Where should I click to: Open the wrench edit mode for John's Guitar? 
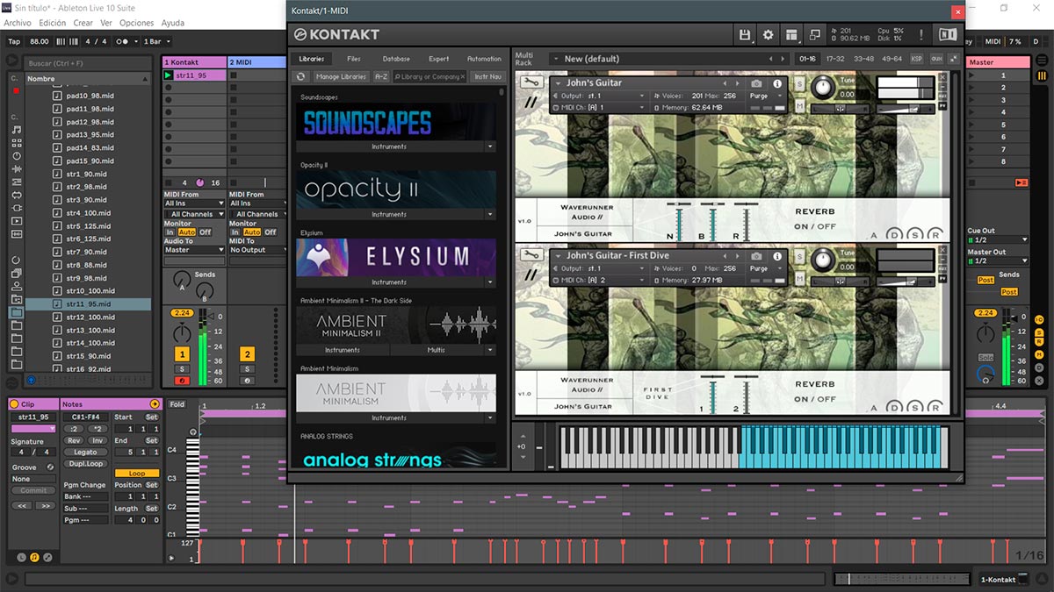(531, 82)
